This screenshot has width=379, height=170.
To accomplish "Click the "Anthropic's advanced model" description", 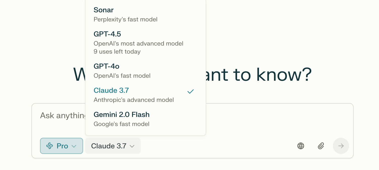I will click(134, 100).
